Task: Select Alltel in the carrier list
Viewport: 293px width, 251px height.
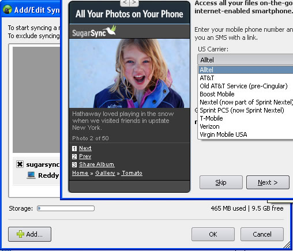Action: click(246, 70)
